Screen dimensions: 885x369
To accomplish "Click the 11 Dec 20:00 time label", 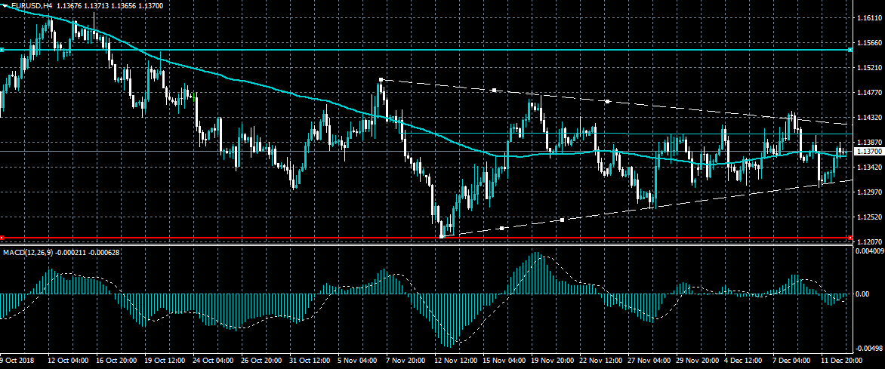I will [841, 360].
